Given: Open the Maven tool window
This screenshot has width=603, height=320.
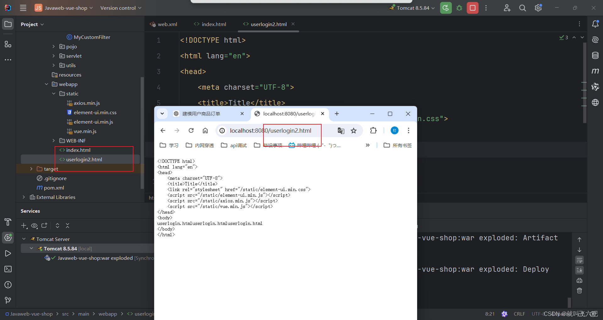Looking at the screenshot, I should pos(595,71).
